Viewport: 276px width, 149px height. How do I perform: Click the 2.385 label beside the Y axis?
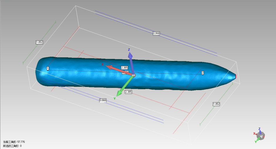pyautogui.click(x=128, y=92)
